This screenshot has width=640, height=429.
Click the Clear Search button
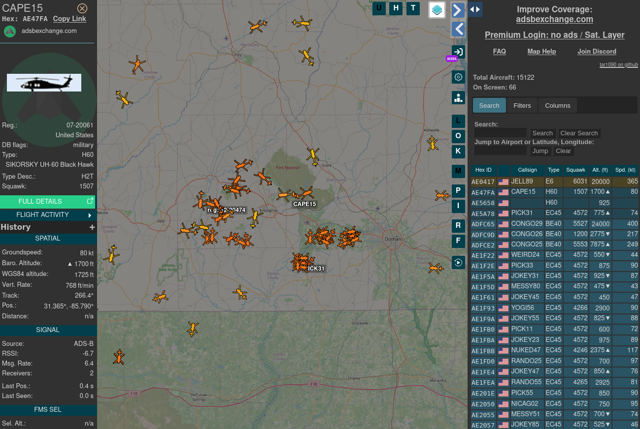point(579,133)
